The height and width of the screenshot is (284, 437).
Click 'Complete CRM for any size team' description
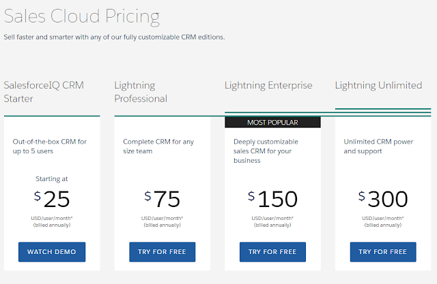click(158, 146)
